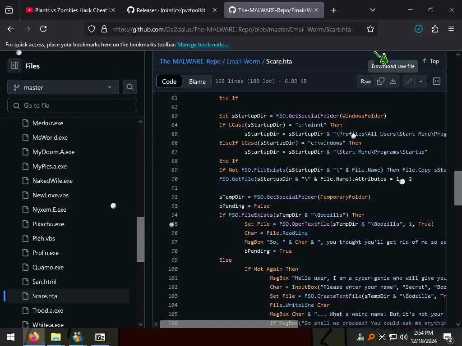This screenshot has width=462, height=346.
Task: Open Firefox View tab manager icon
Action: 9,10
